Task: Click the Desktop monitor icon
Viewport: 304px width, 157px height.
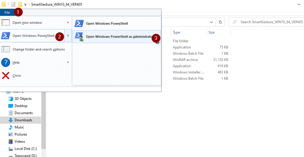Action: pyautogui.click(x=10, y=106)
